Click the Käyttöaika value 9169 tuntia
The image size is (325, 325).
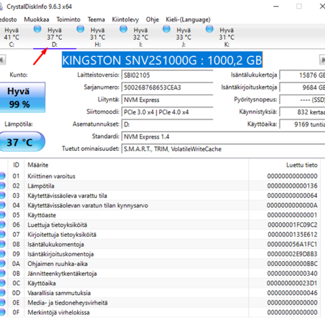[302, 124]
